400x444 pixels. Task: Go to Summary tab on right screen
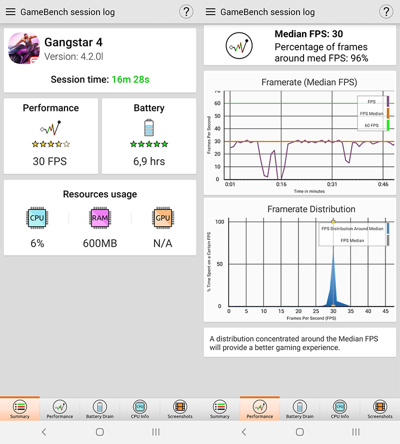pyautogui.click(x=219, y=409)
